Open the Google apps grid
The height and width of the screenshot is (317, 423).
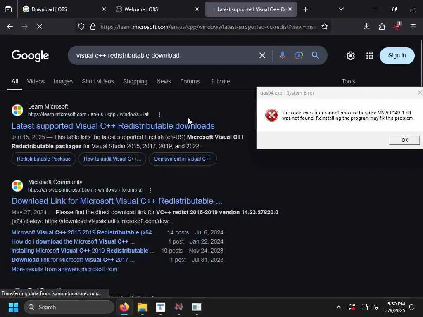pos(370,56)
